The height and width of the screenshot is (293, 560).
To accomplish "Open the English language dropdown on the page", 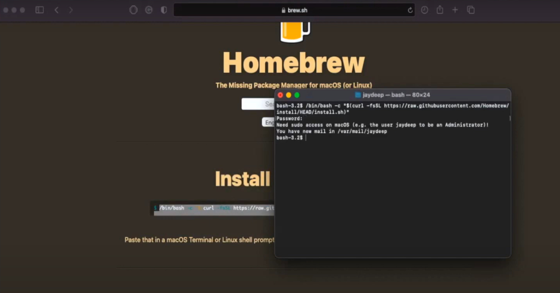I will (268, 123).
